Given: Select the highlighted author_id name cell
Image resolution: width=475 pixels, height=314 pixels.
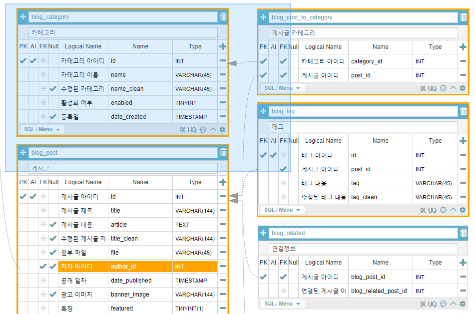Looking at the screenshot, I should pyautogui.click(x=140, y=267).
